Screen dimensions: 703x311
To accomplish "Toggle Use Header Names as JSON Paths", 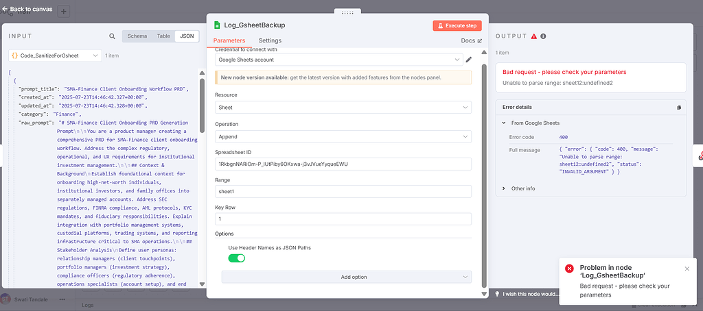I will pos(236,258).
